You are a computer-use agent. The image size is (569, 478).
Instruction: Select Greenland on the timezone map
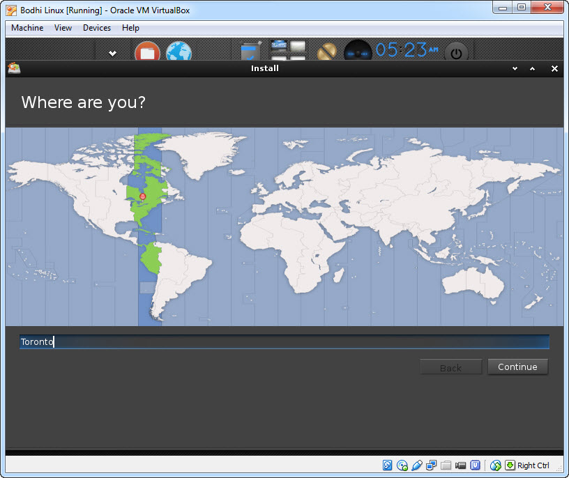pyautogui.click(x=203, y=153)
